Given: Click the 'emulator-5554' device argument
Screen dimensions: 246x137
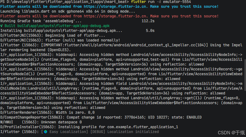Looking at the screenshot, I should (x=177, y=2).
